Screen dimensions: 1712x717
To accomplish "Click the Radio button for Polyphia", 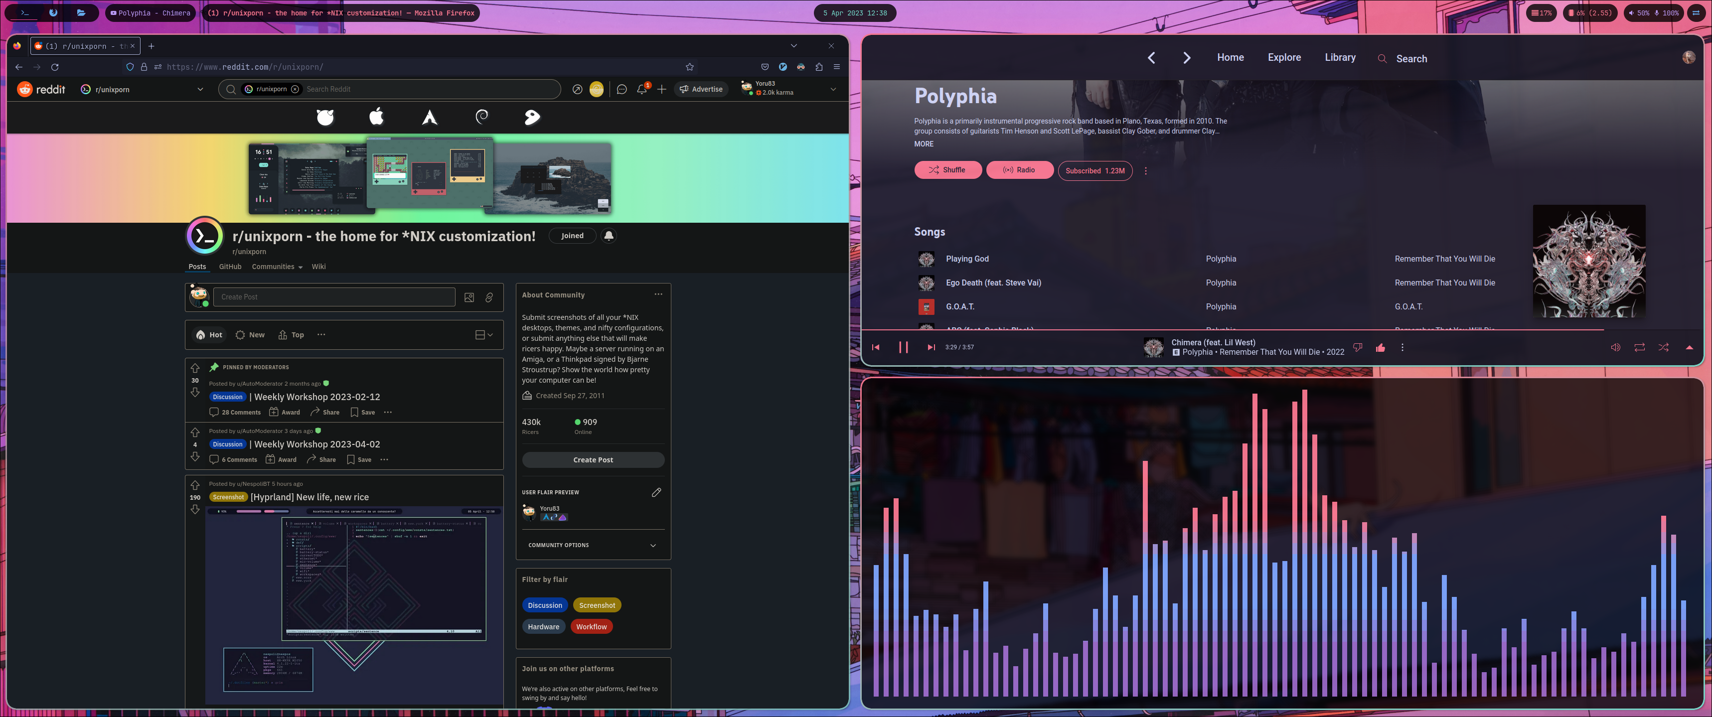I will point(1019,170).
